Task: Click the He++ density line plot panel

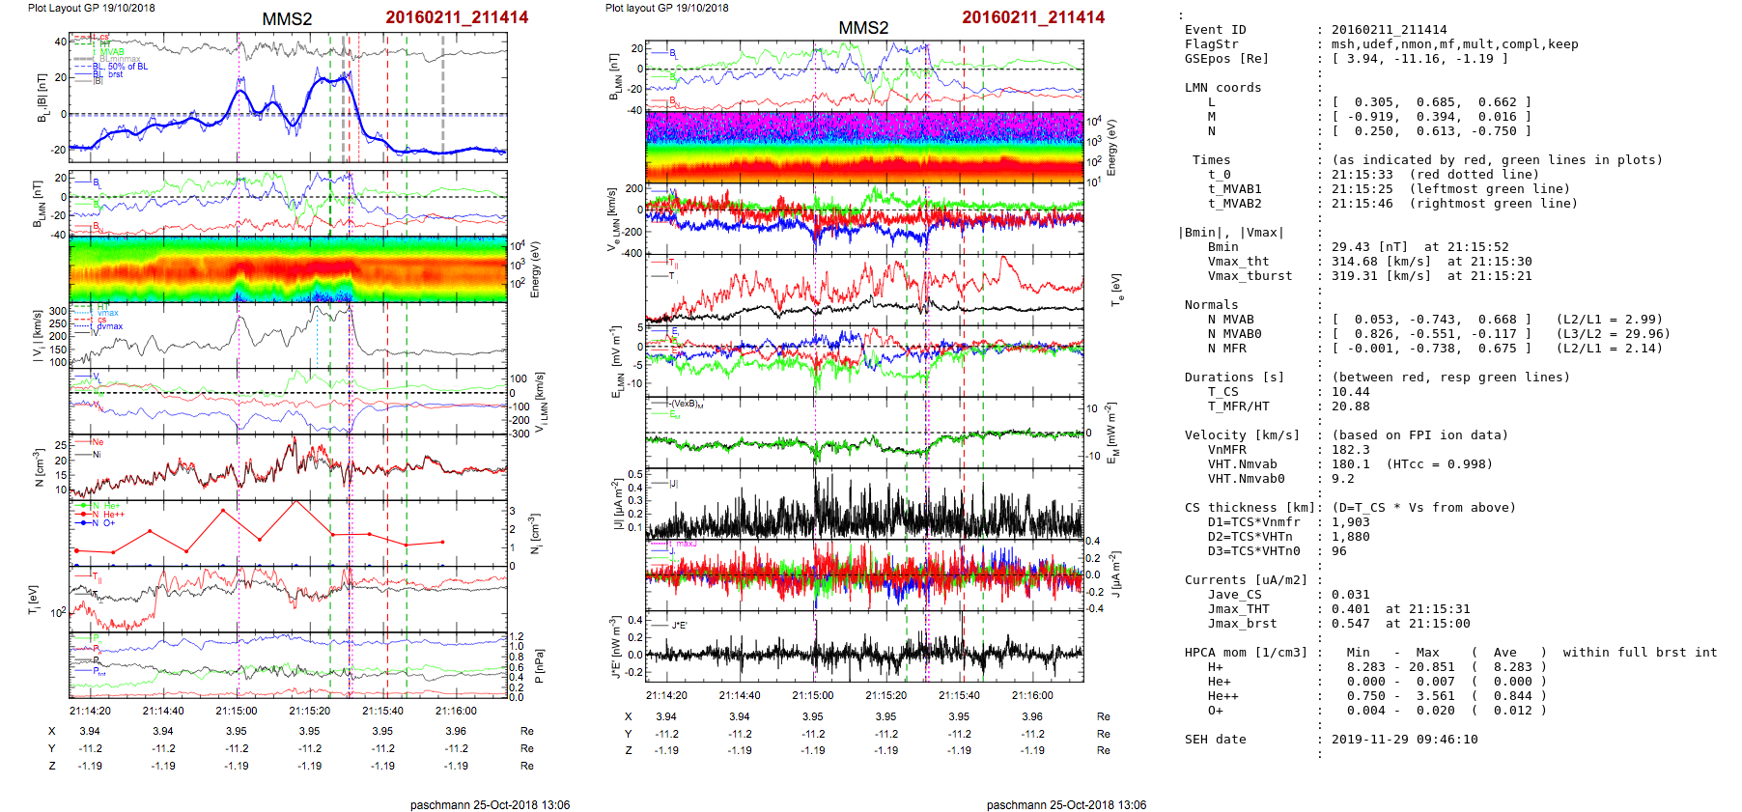Action: tap(288, 533)
